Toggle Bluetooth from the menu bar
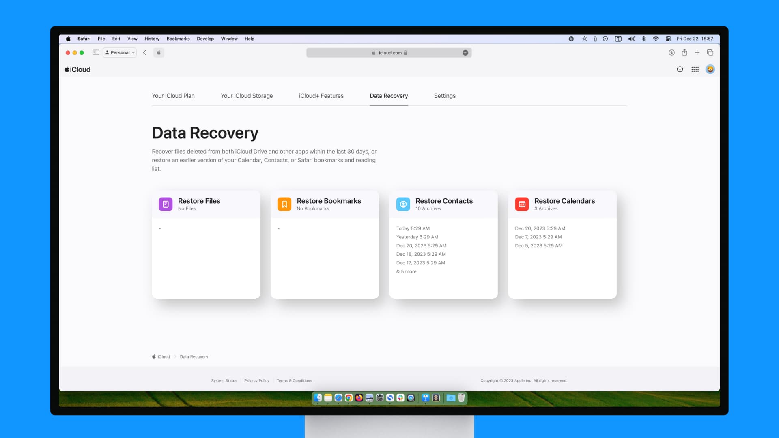The height and width of the screenshot is (438, 779). pyautogui.click(x=643, y=39)
